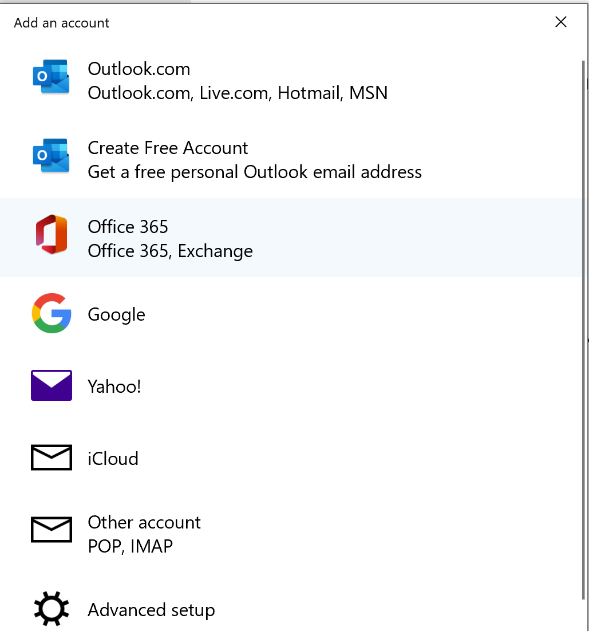Close the Add an account dialog
Image resolution: width=589 pixels, height=631 pixels.
561,22
